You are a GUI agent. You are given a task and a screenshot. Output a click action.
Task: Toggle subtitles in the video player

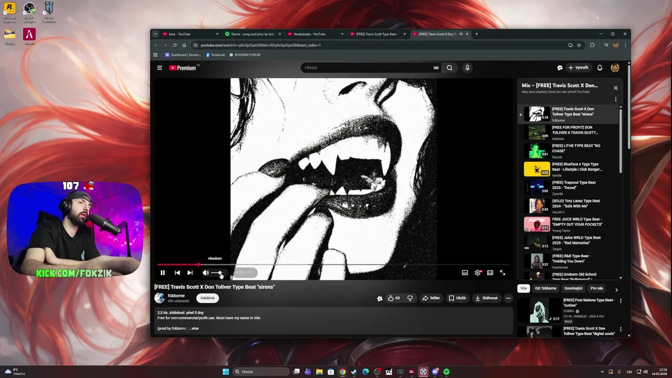[465, 272]
